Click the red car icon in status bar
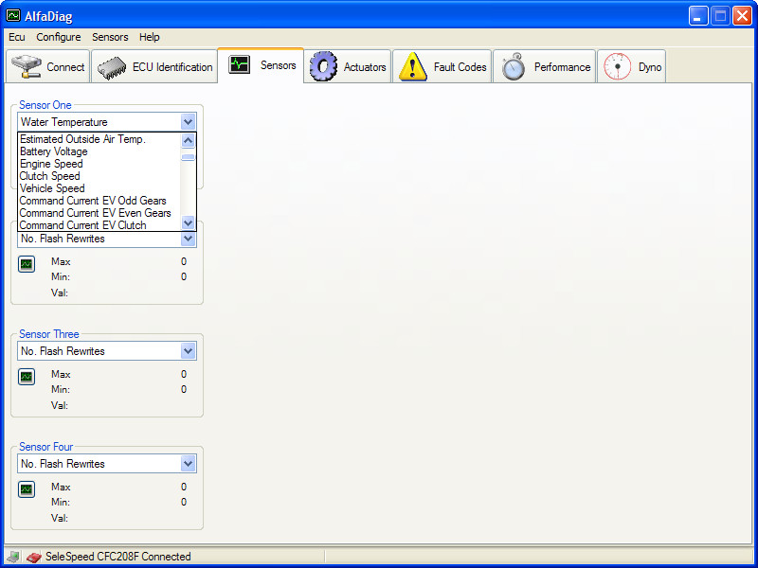This screenshot has height=568, width=758. 33,557
